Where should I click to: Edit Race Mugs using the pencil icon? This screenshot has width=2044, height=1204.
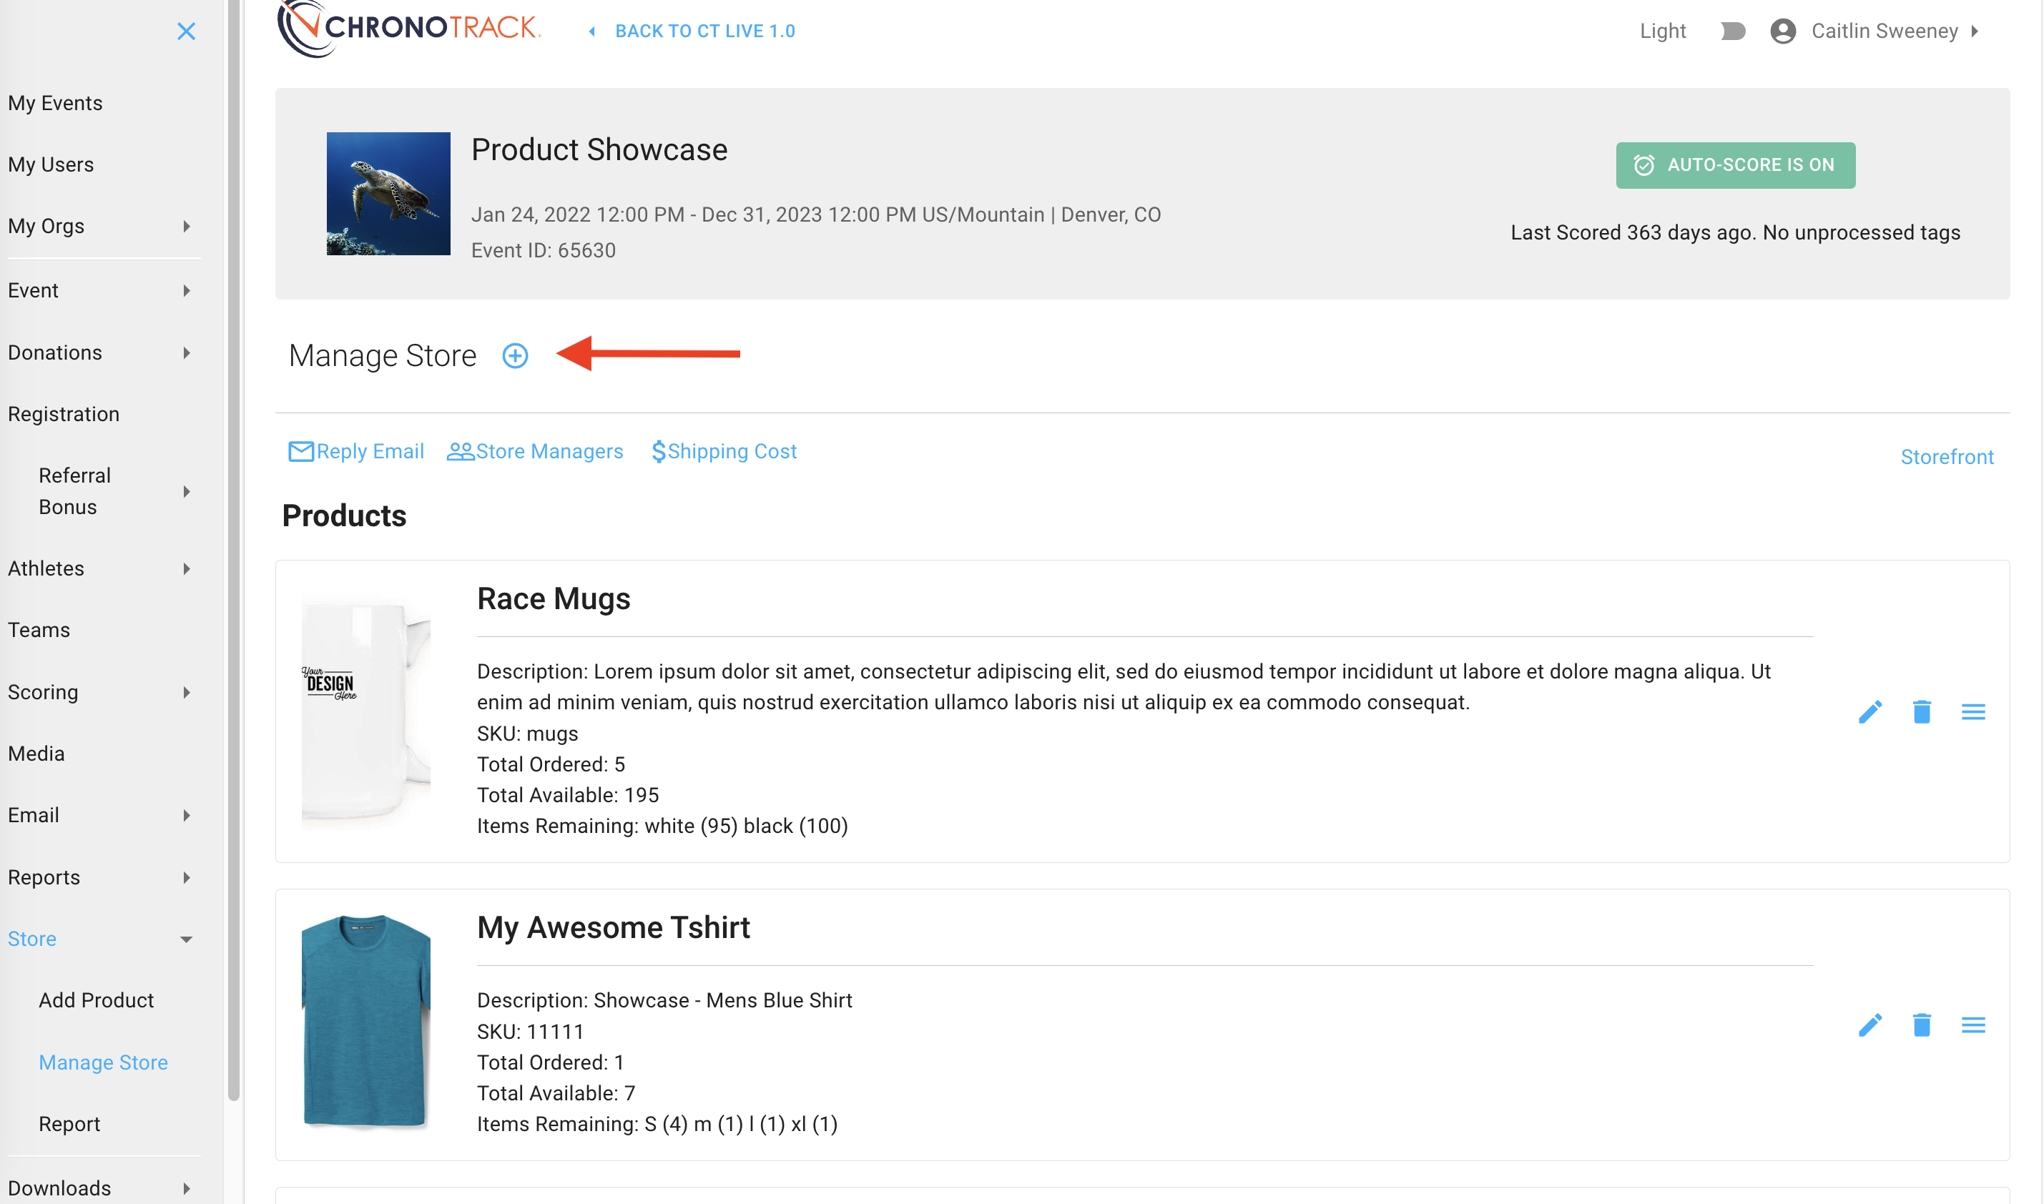pyautogui.click(x=1870, y=711)
